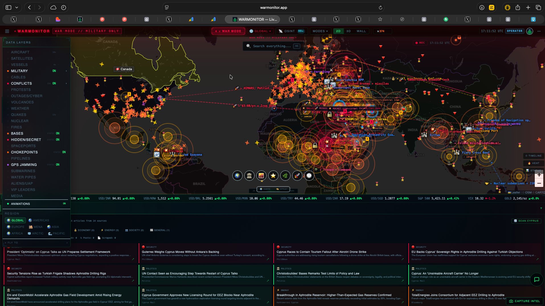The height and width of the screenshot is (306, 545).
Task: Click the museum/landmarks map style icon
Action: coord(249,176)
